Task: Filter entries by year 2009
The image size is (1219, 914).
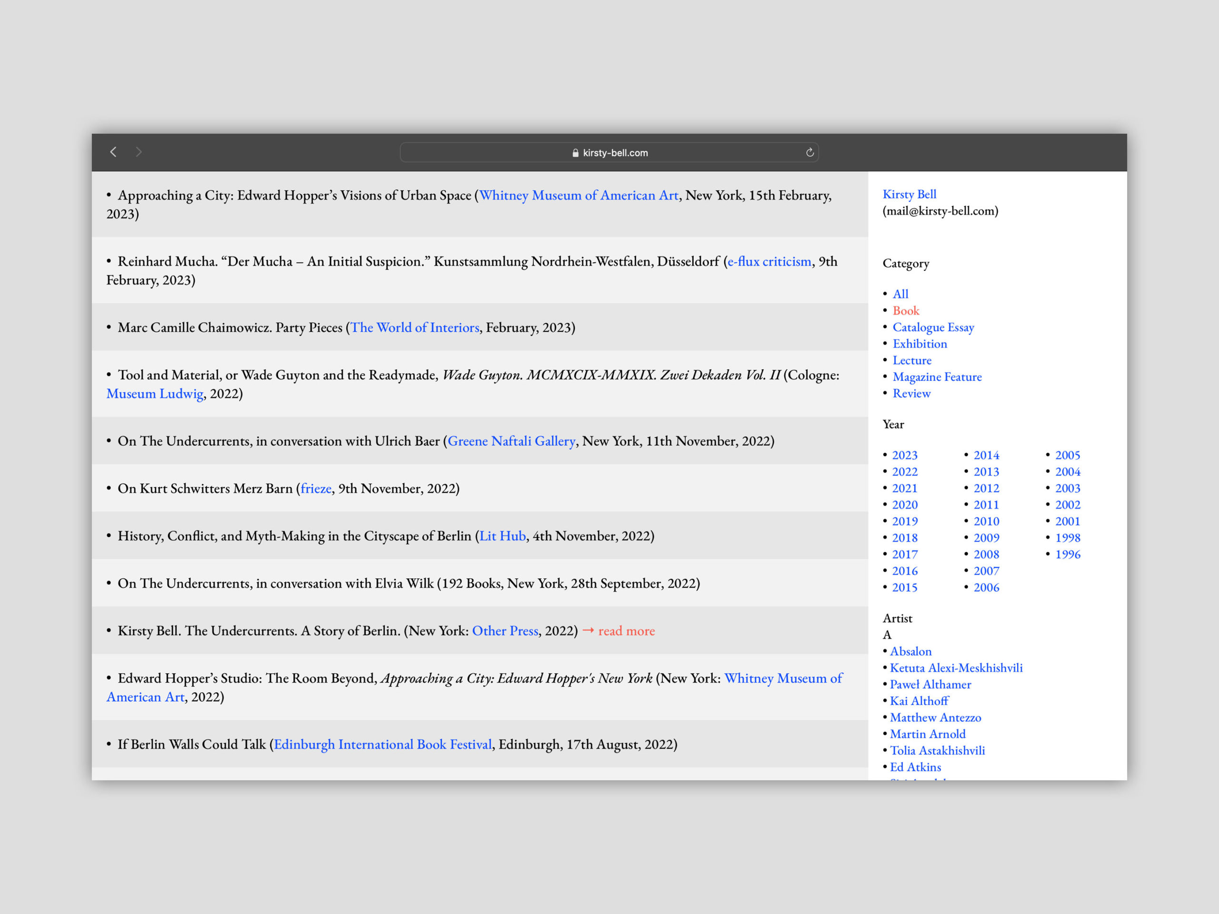Action: [987, 538]
